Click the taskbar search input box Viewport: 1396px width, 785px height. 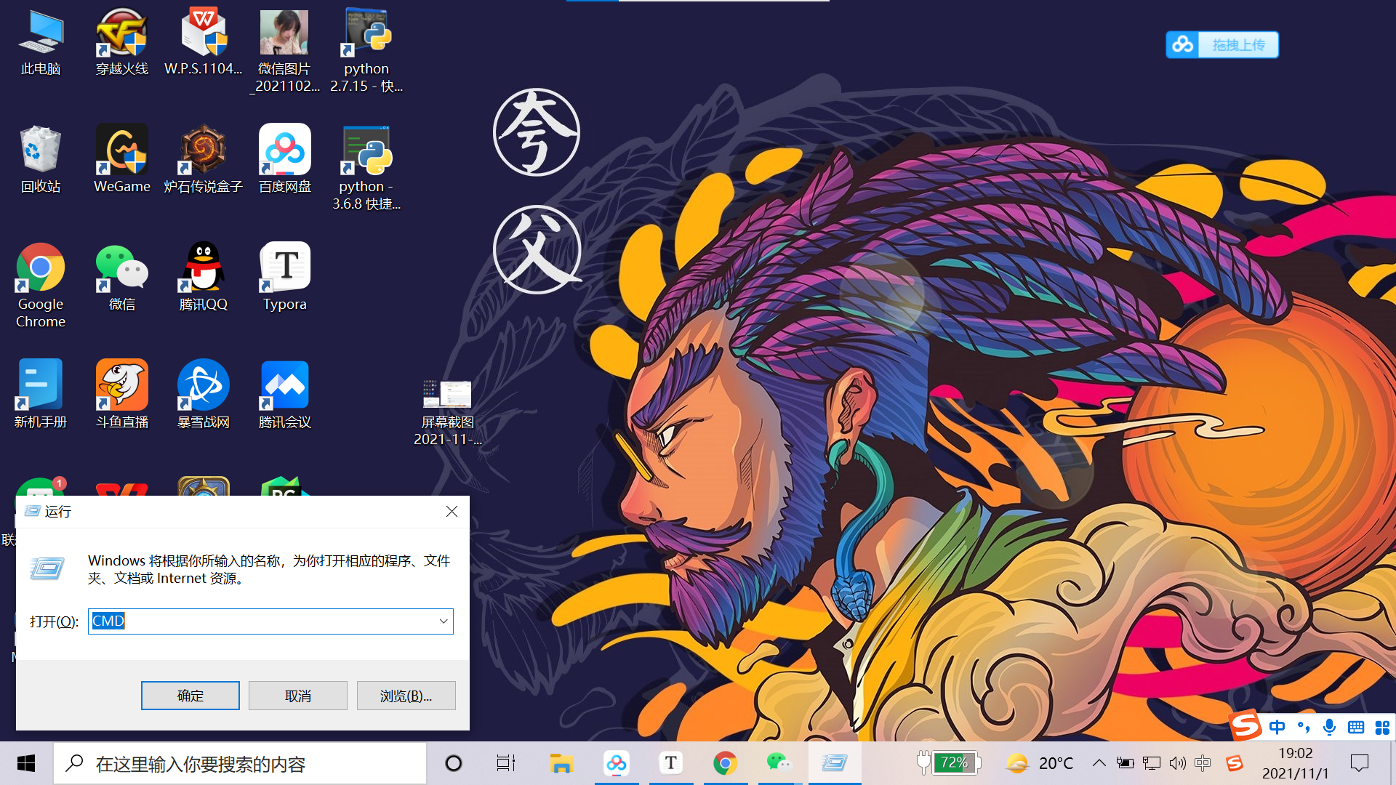(240, 764)
